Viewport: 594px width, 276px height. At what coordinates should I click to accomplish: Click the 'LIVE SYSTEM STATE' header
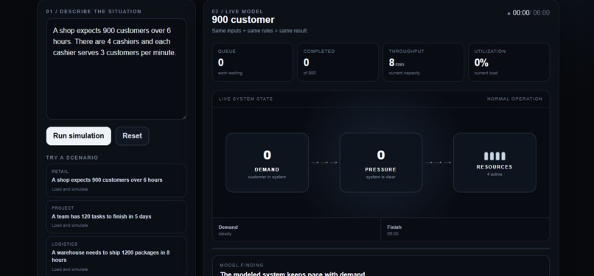point(246,99)
